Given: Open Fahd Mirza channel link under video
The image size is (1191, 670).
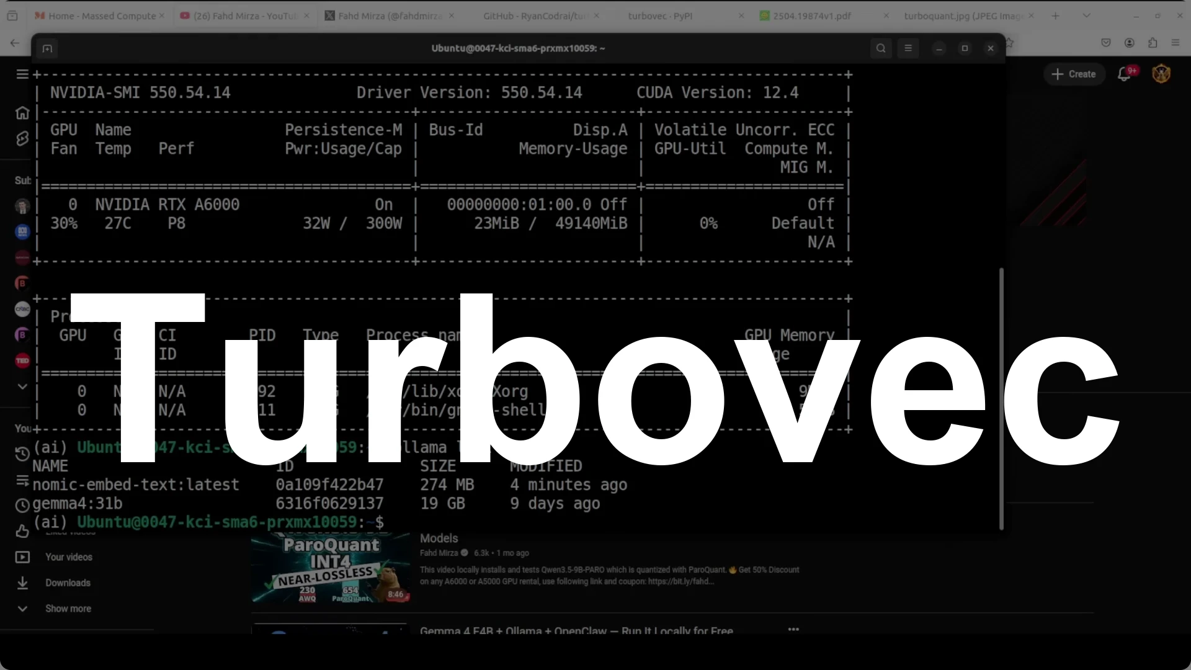Looking at the screenshot, I should (439, 553).
